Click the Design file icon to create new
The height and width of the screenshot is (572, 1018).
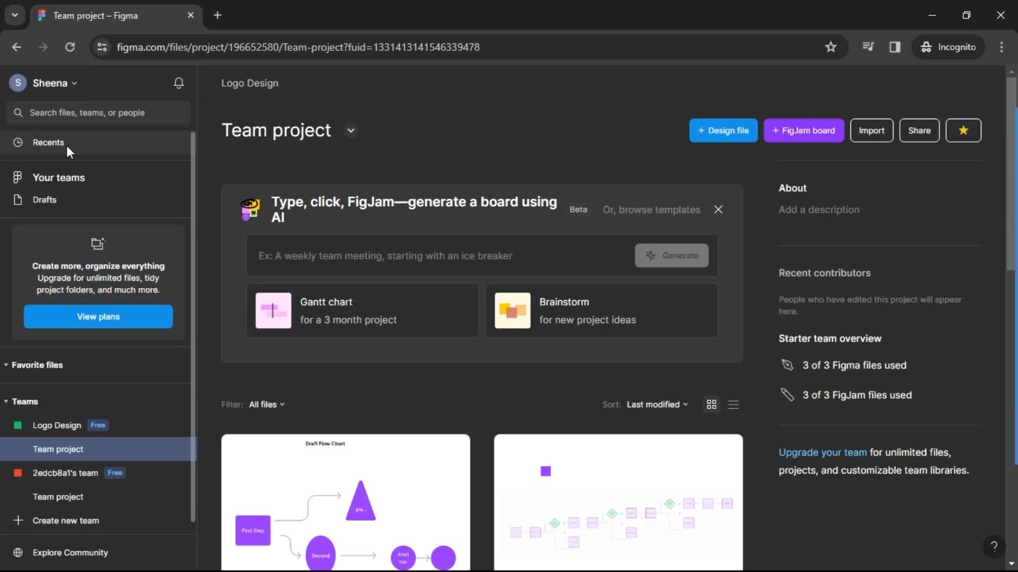pyautogui.click(x=723, y=131)
